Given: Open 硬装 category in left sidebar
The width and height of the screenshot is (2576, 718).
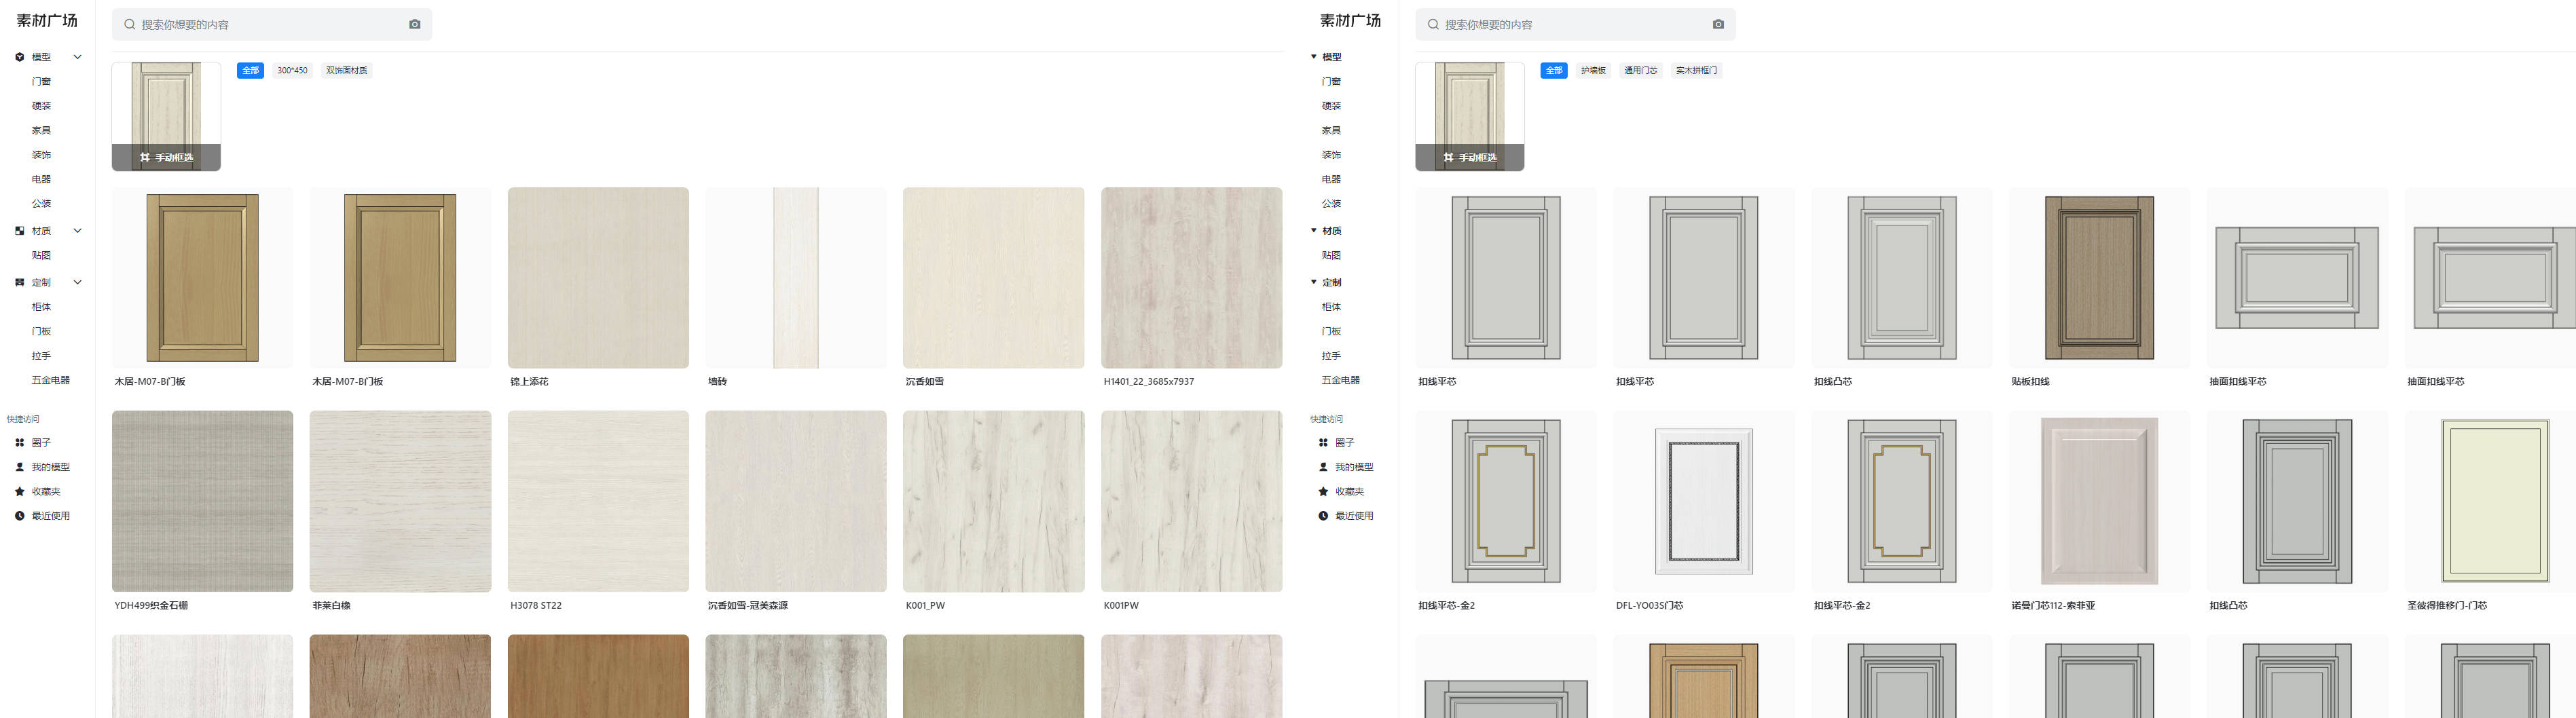Looking at the screenshot, I should click(x=41, y=106).
